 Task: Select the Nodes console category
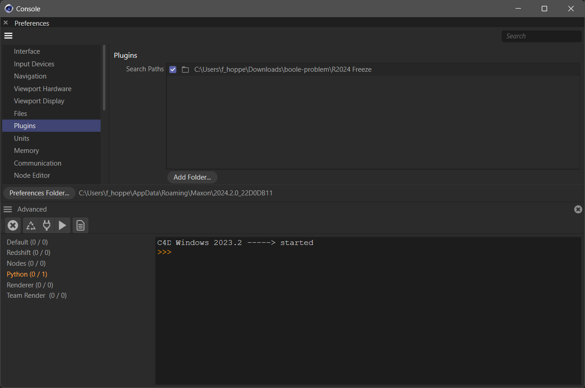click(x=26, y=263)
